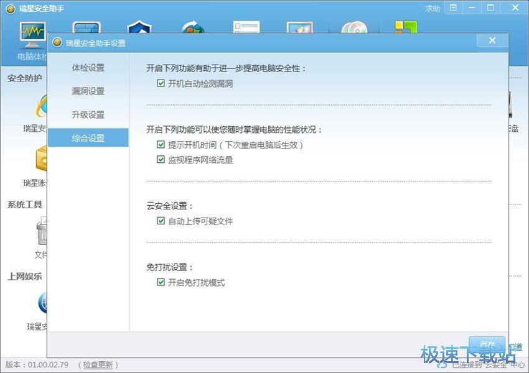Click the 系统工具 section heading
The width and height of the screenshot is (529, 373).
pos(25,205)
